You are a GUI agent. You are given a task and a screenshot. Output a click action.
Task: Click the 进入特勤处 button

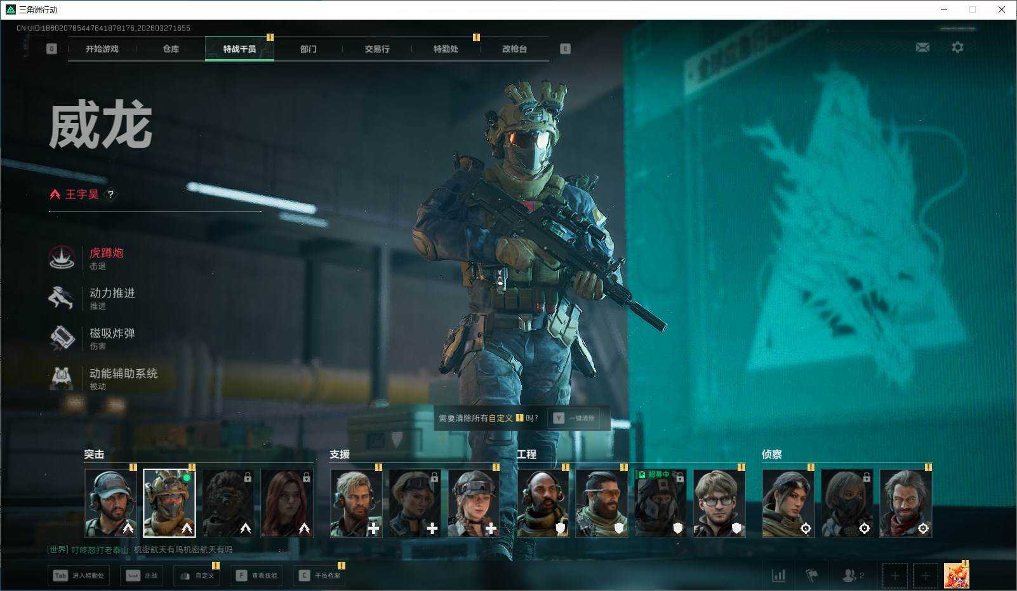click(78, 576)
